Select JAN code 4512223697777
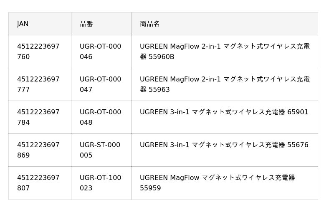Image resolution: width=334 pixels, height=212 pixels. (38, 84)
